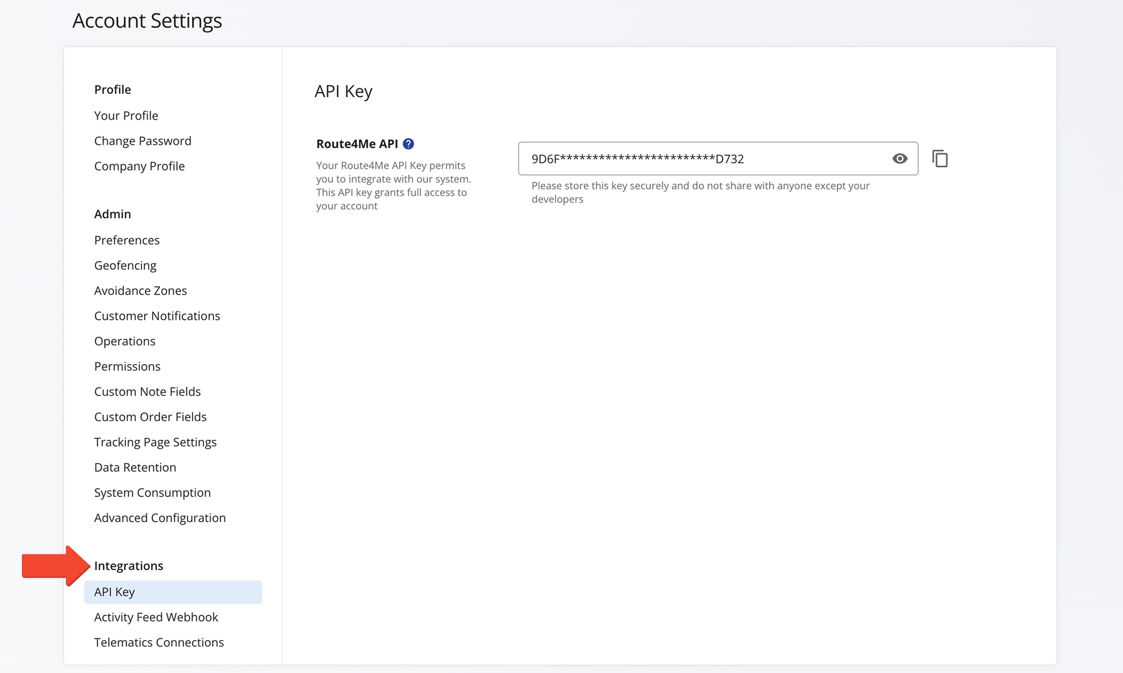Click the Route4Me API label
This screenshot has width=1123, height=673.
[357, 144]
